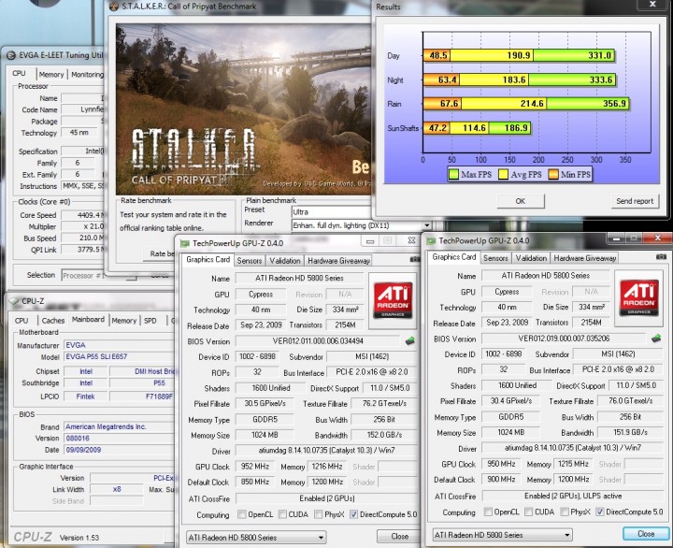Select Graphics Card tab in right GPU-Z
The width and height of the screenshot is (673, 548).
point(454,257)
